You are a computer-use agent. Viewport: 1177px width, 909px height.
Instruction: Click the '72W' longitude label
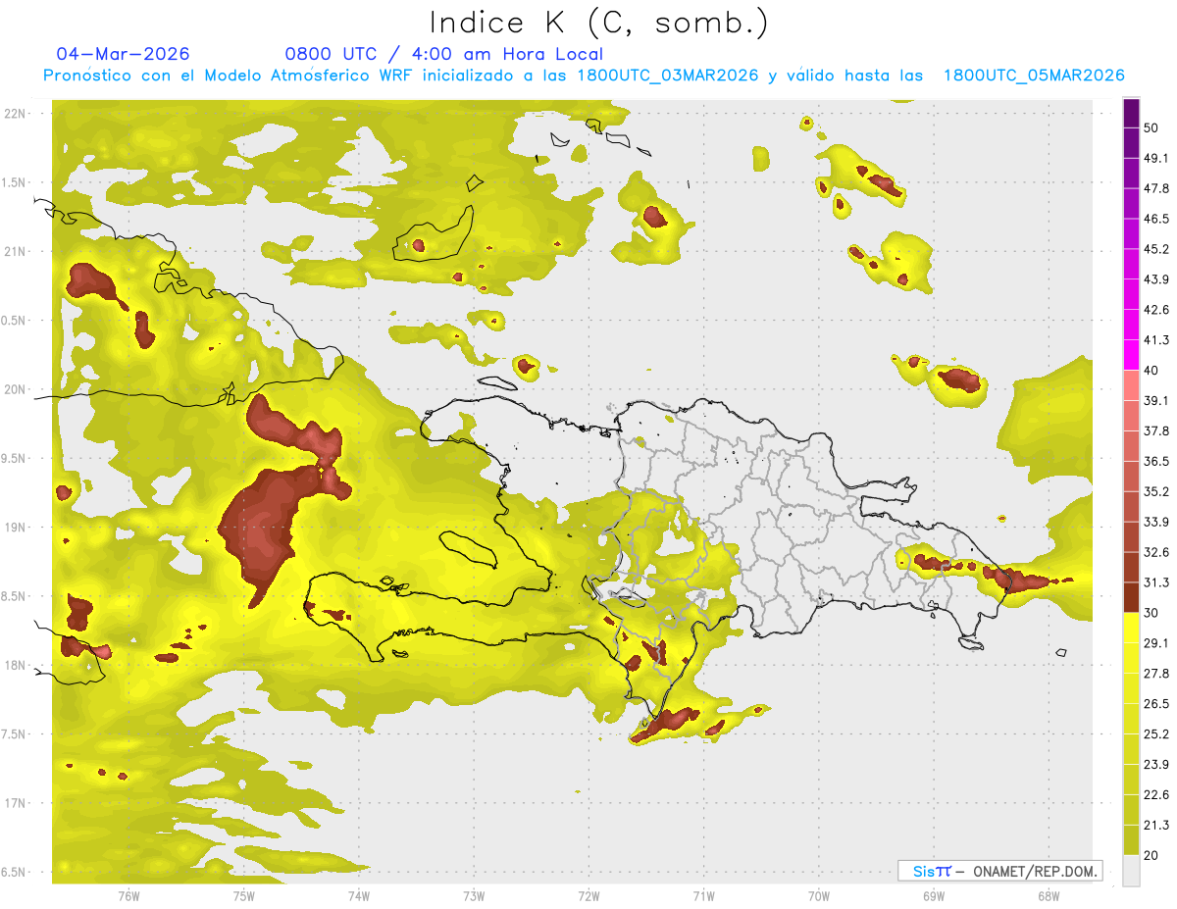[x=588, y=894]
